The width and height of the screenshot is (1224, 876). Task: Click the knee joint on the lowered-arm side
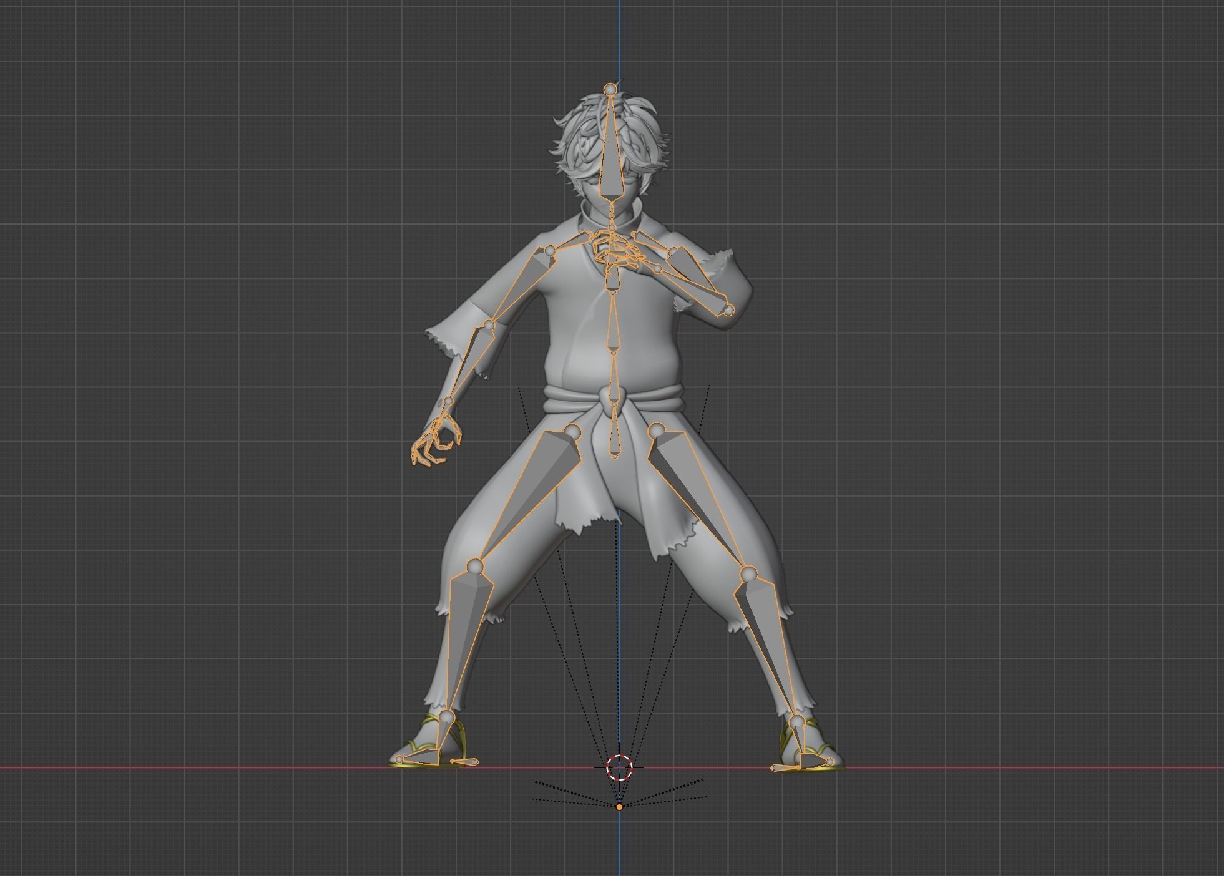[476, 566]
